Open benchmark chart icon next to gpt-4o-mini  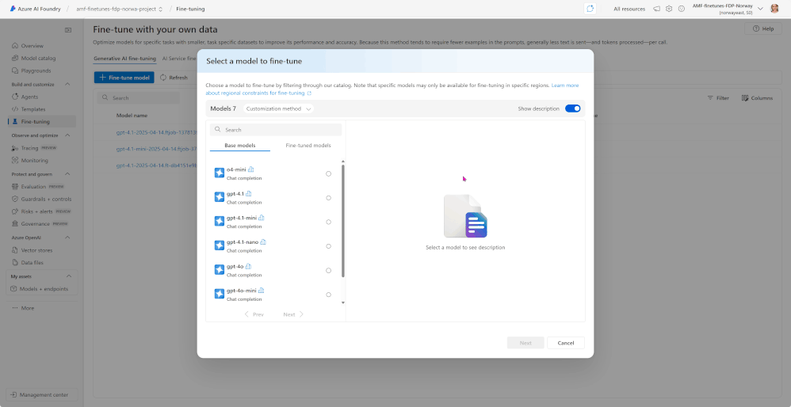(262, 290)
